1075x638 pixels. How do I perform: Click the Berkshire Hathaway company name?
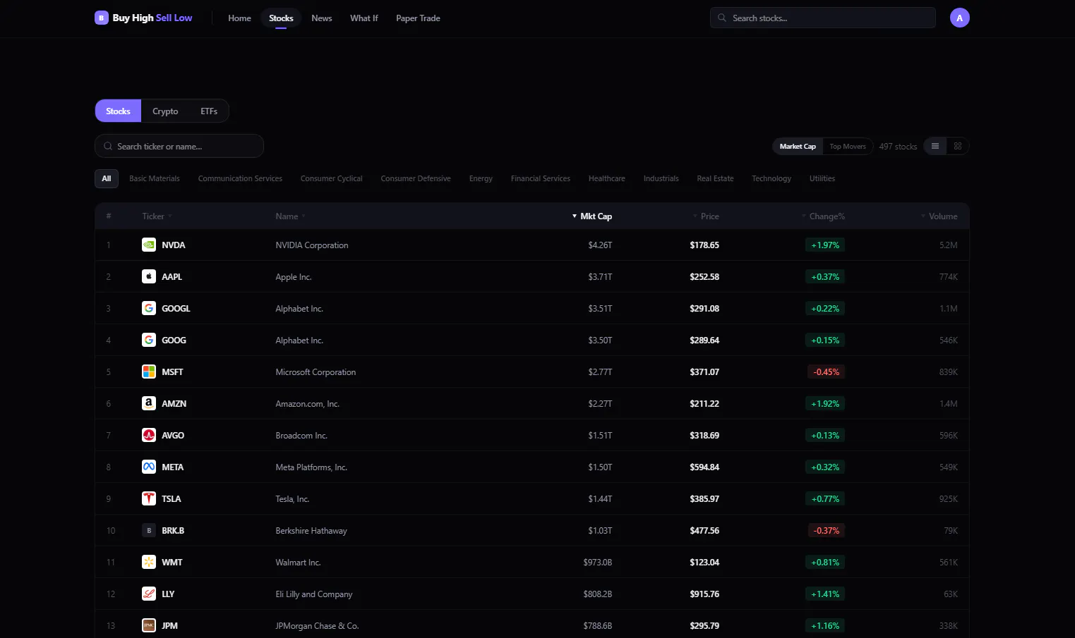311,531
